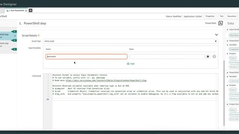This screenshot has height=134, width=239.
Task: Open Script Details help icon
Action: [x=38, y=35]
